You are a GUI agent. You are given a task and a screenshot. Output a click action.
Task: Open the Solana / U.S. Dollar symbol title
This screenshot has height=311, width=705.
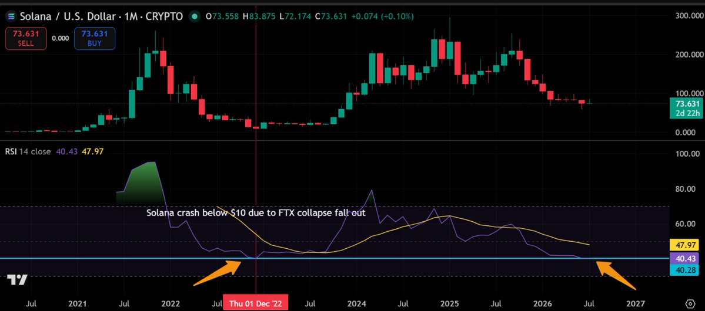coord(101,16)
